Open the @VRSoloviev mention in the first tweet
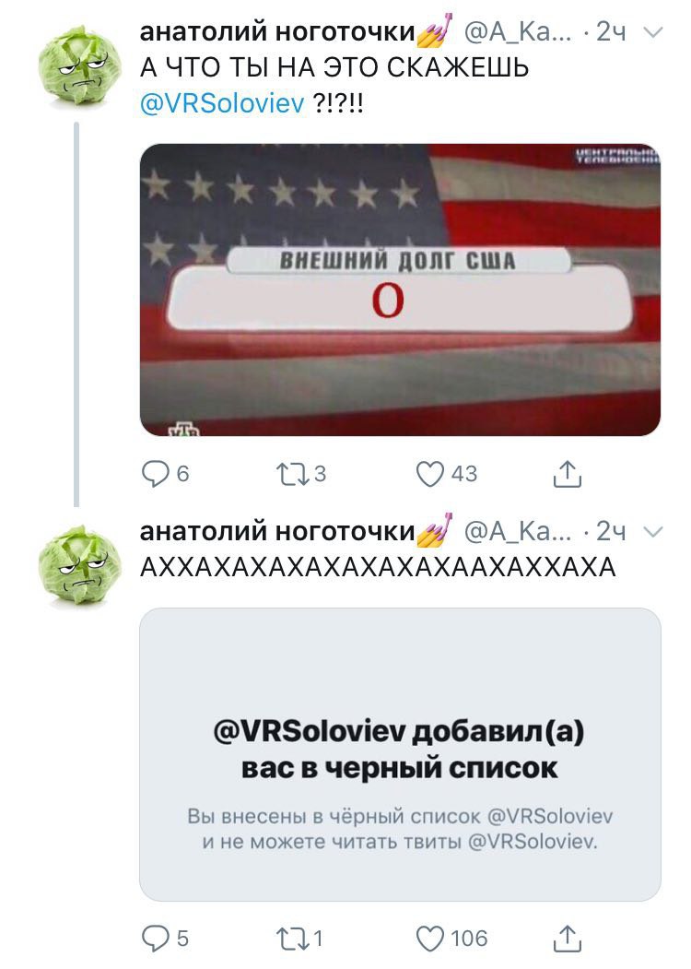The width and height of the screenshot is (691, 969). click(x=222, y=103)
